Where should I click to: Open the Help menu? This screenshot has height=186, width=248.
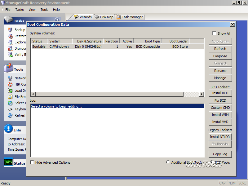(x=56, y=10)
